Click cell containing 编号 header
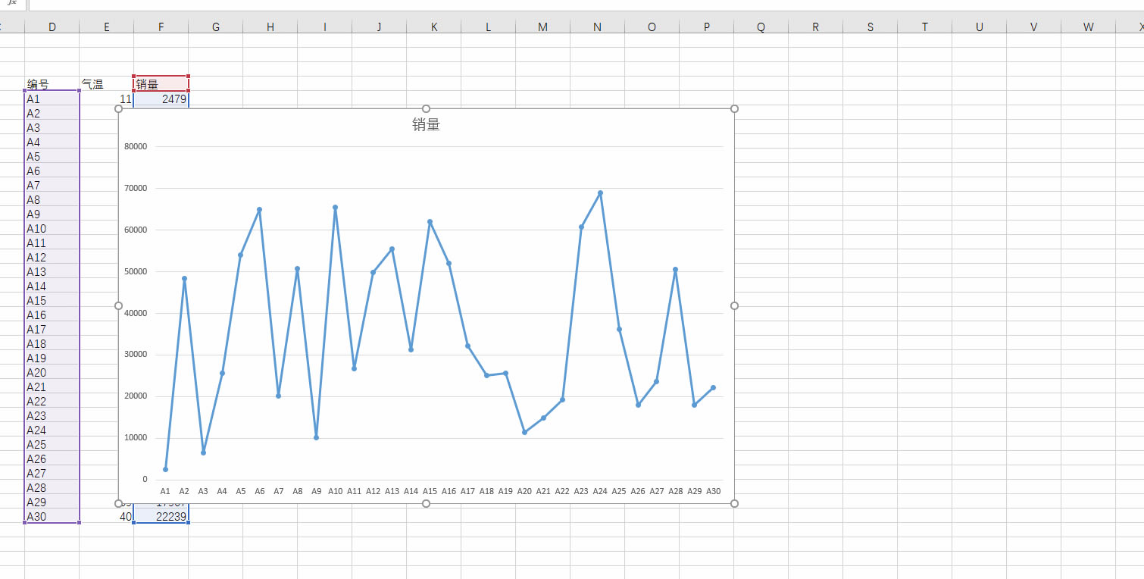 [52, 84]
